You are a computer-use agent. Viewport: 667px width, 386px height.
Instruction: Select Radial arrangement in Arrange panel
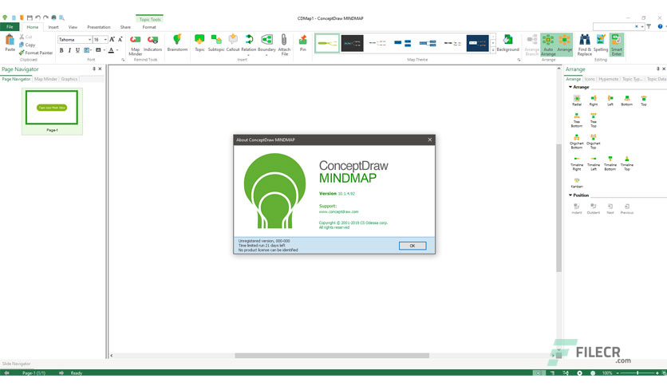click(576, 100)
